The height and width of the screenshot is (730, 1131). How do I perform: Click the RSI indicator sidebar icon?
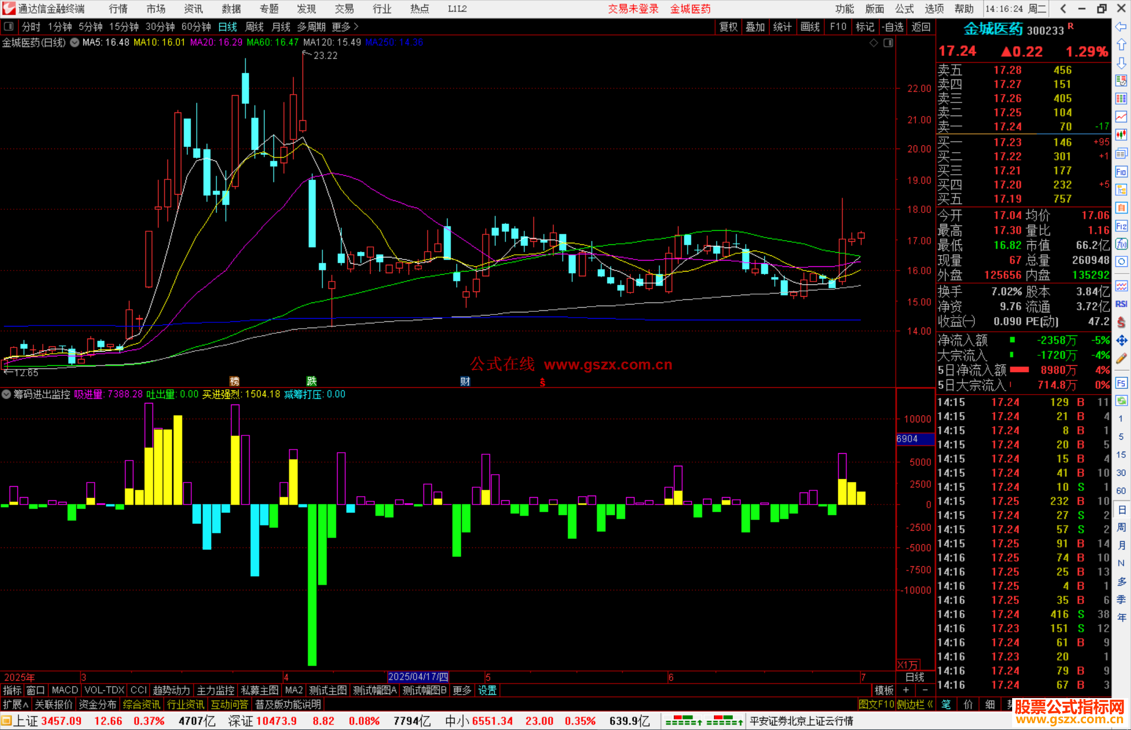pos(1121,304)
